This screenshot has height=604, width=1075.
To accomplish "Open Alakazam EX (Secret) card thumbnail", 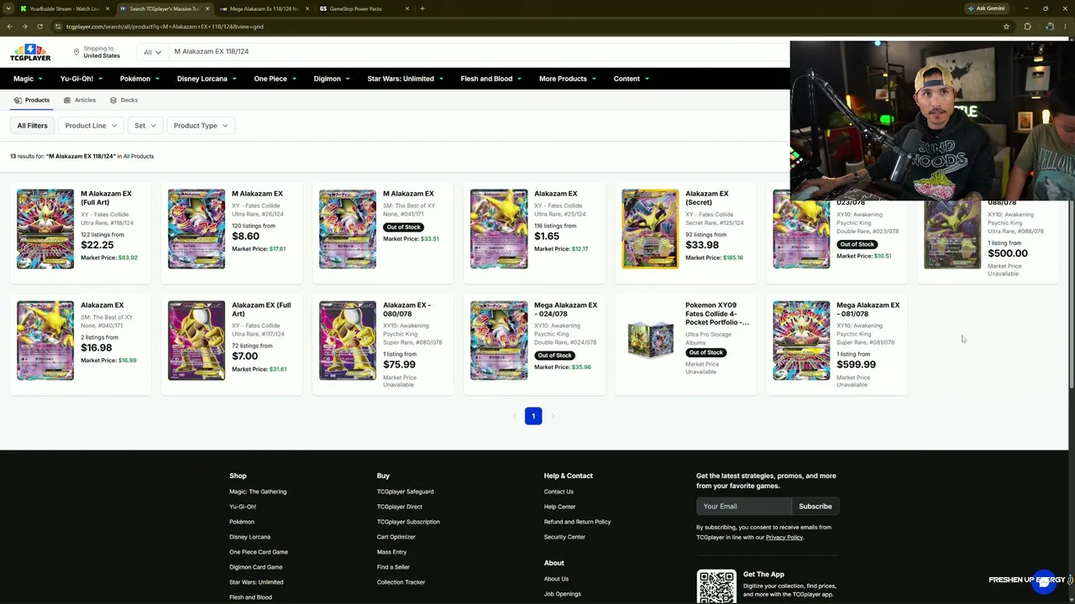I will (650, 229).
